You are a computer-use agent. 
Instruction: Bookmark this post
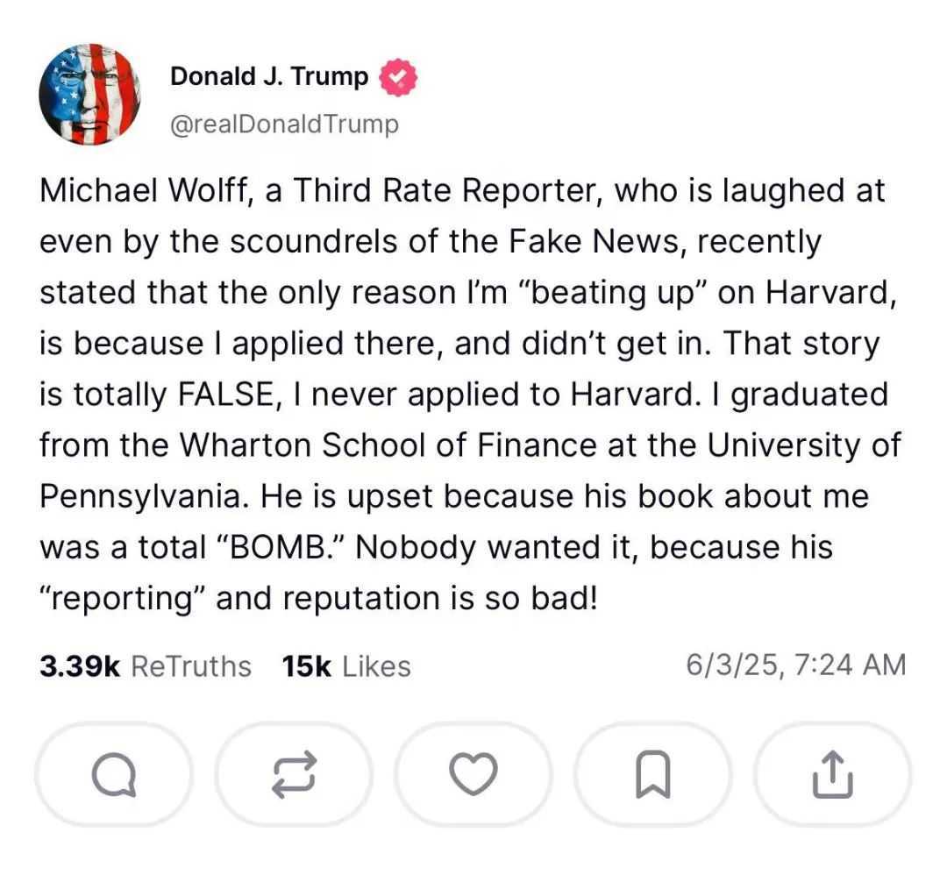tap(653, 774)
